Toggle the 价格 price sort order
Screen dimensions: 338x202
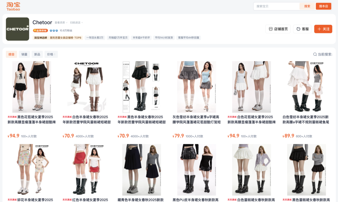51,54
